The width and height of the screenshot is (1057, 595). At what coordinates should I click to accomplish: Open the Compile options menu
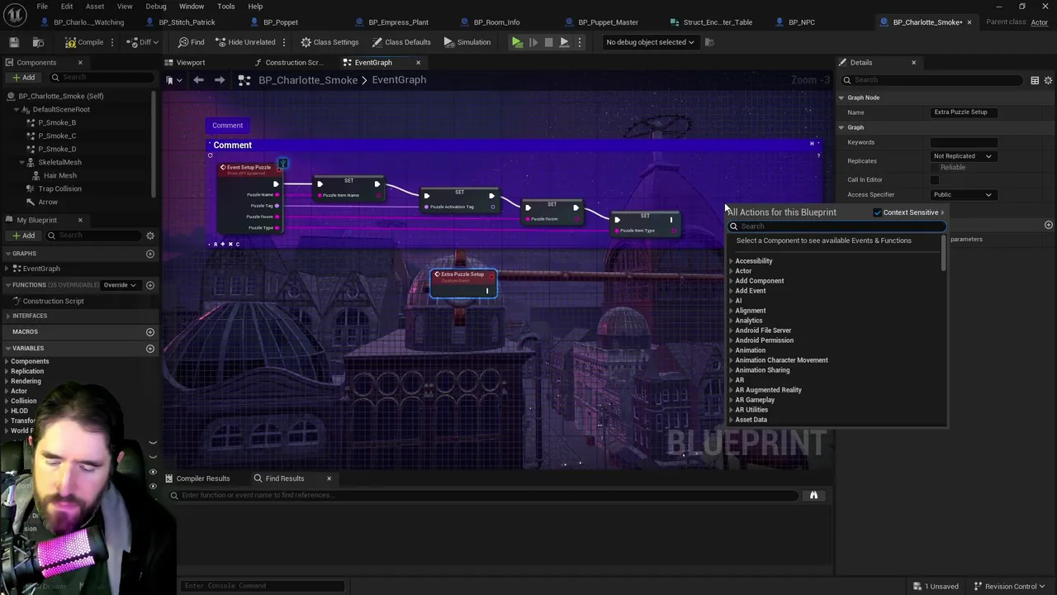(x=113, y=42)
